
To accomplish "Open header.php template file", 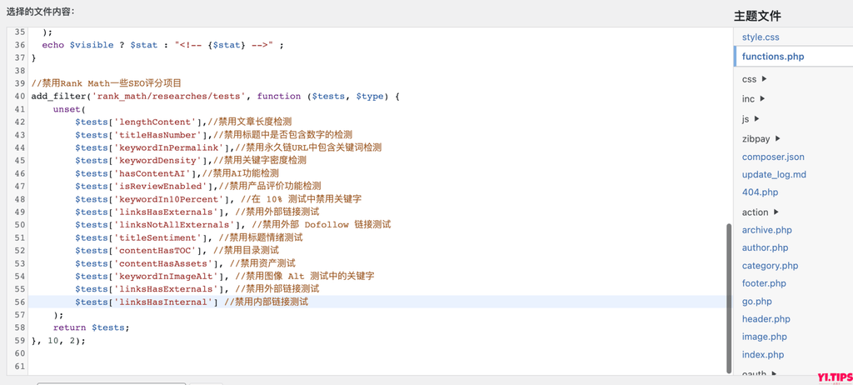I will [x=766, y=319].
